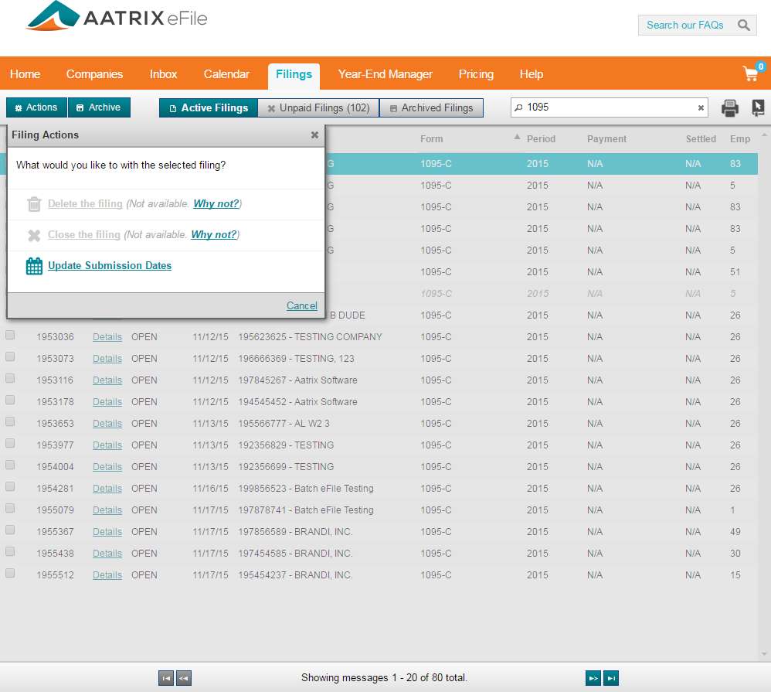Close the Filing Actions dialog
This screenshot has width=771, height=692.
(x=314, y=135)
